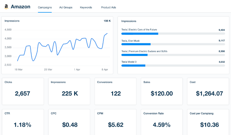Go to the Product Ads tab
This screenshot has width=231, height=135.
click(x=108, y=7)
